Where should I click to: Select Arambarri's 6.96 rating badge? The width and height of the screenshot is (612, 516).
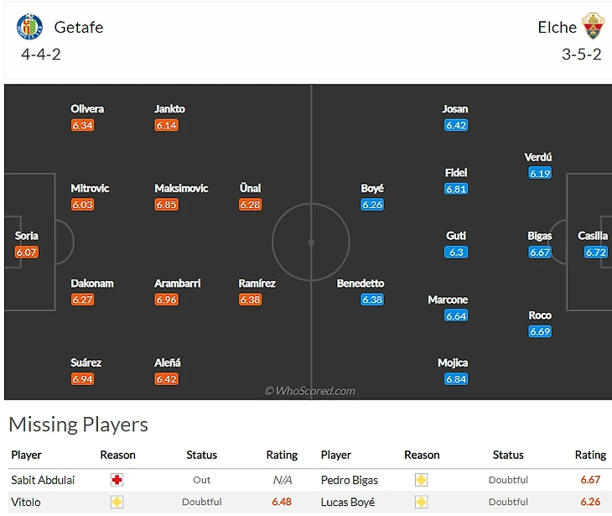166,300
